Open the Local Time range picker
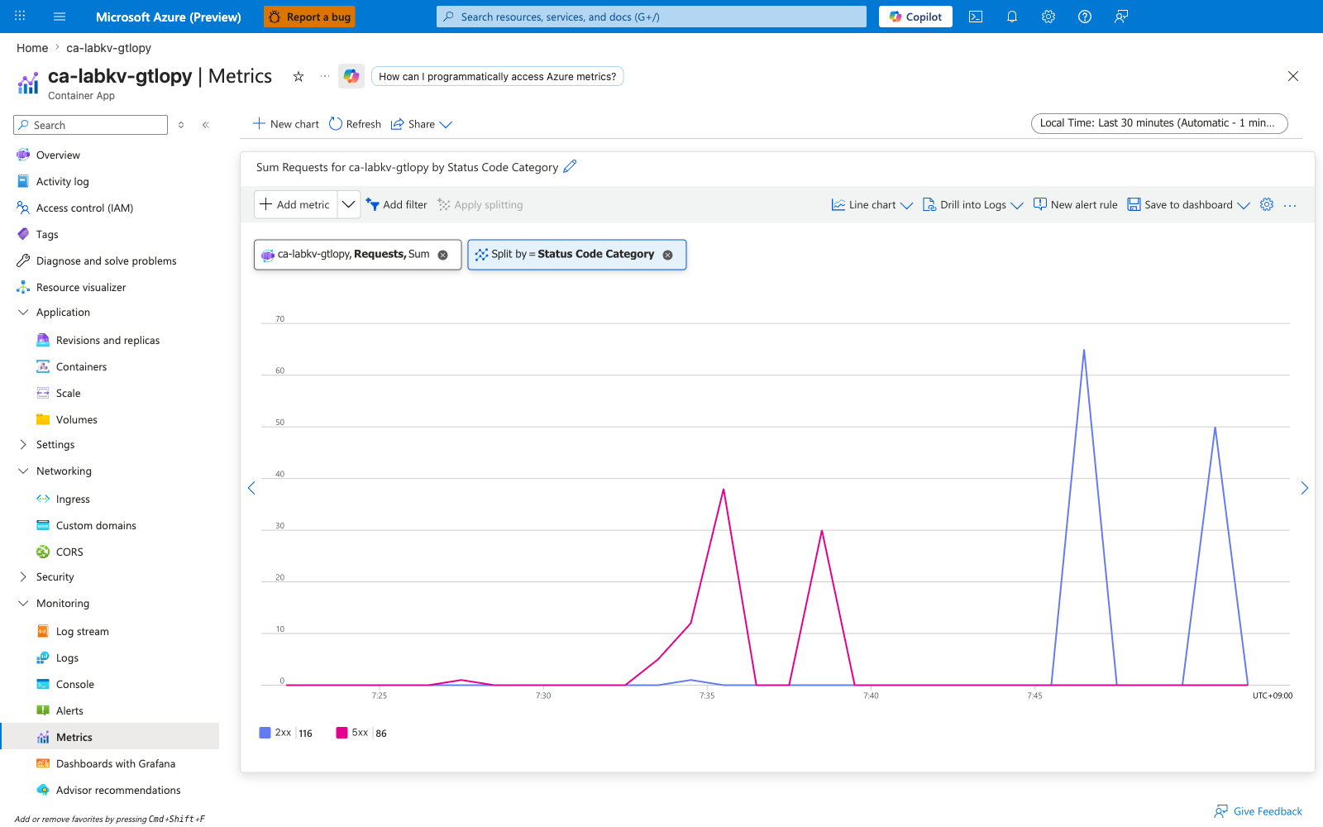This screenshot has width=1323, height=827. [1159, 123]
